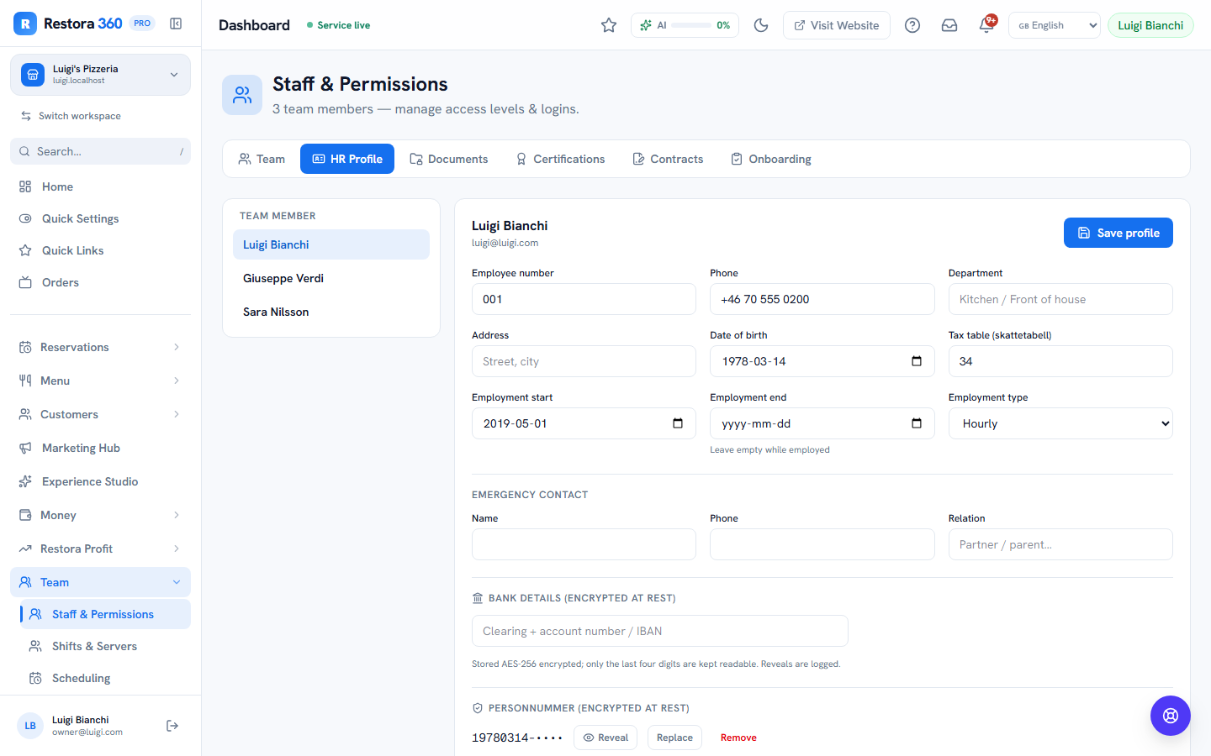Expand the Restora Profit section
Image resolution: width=1211 pixels, height=756 pixels.
pos(100,549)
